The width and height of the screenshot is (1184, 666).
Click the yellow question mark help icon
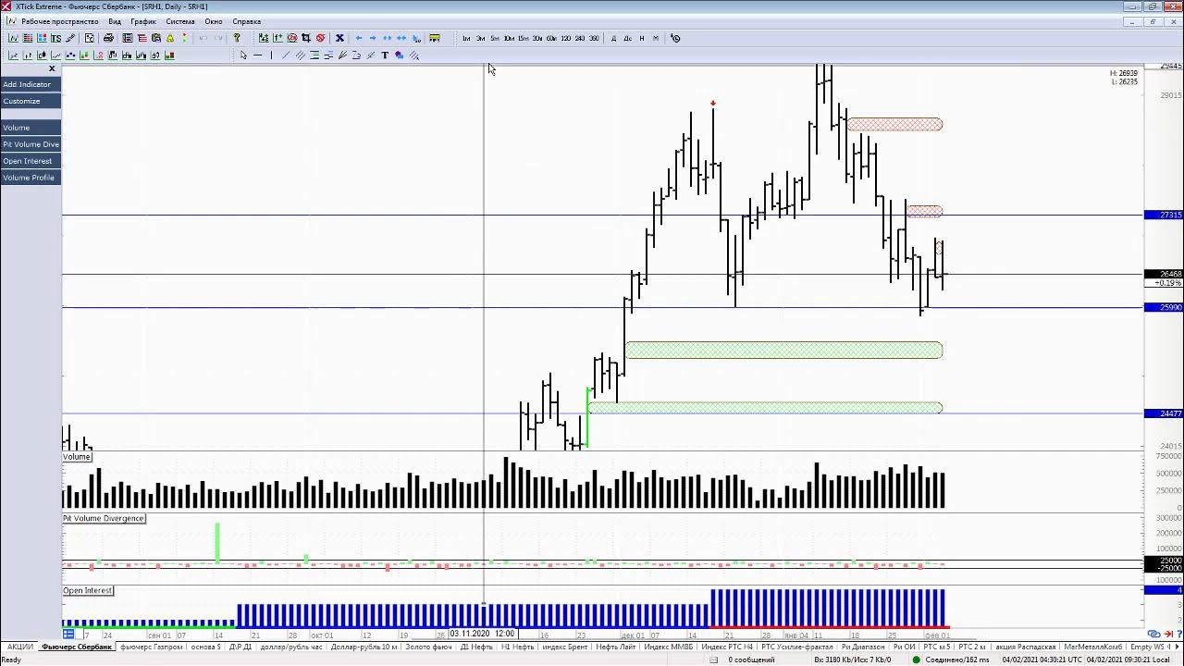237,38
